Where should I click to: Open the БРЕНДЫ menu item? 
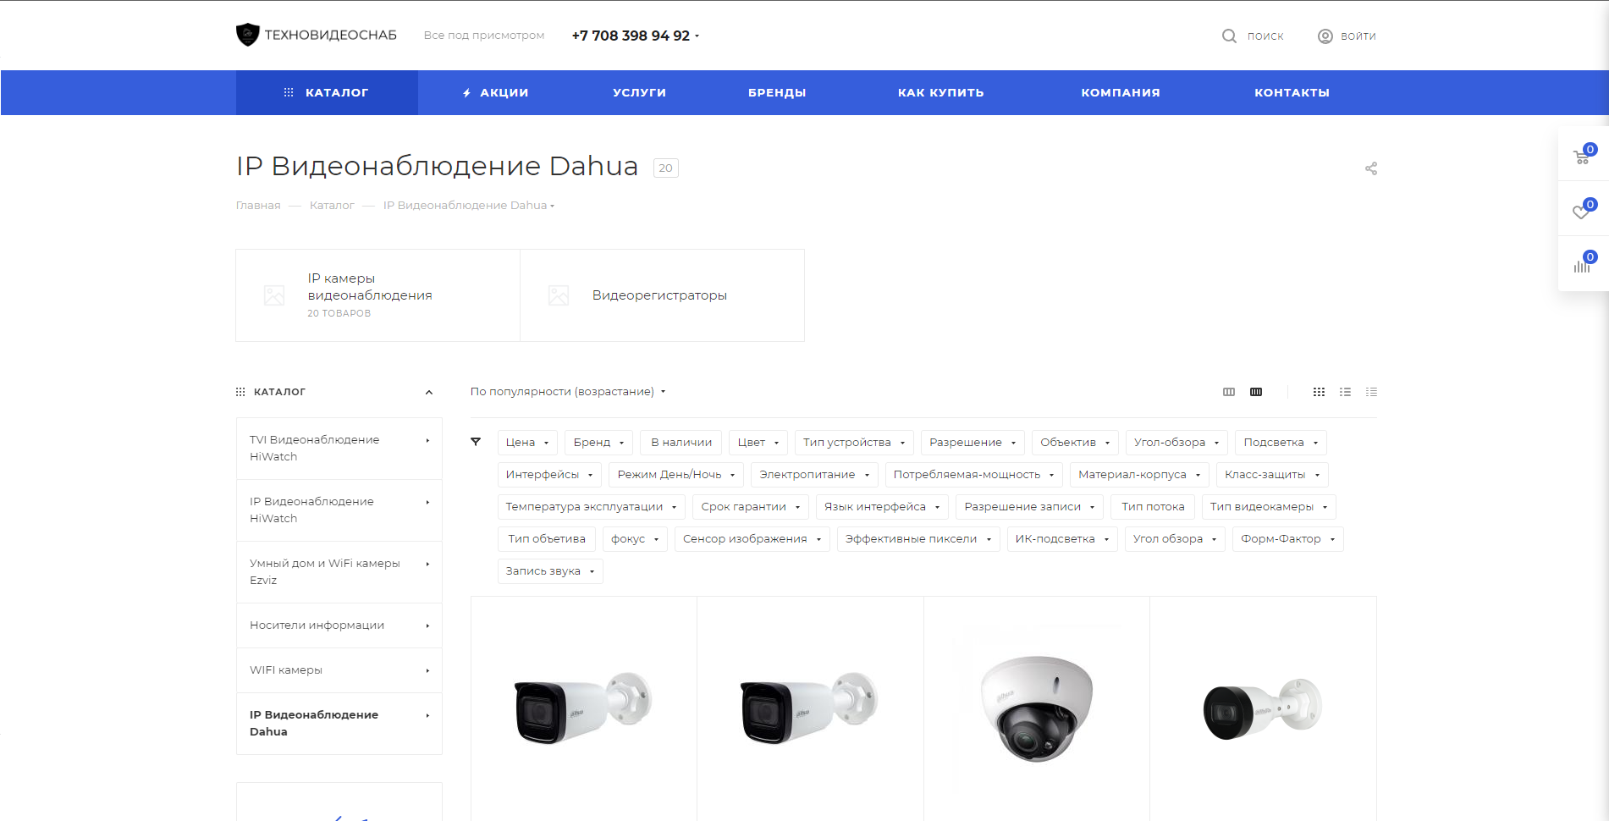pos(777,93)
